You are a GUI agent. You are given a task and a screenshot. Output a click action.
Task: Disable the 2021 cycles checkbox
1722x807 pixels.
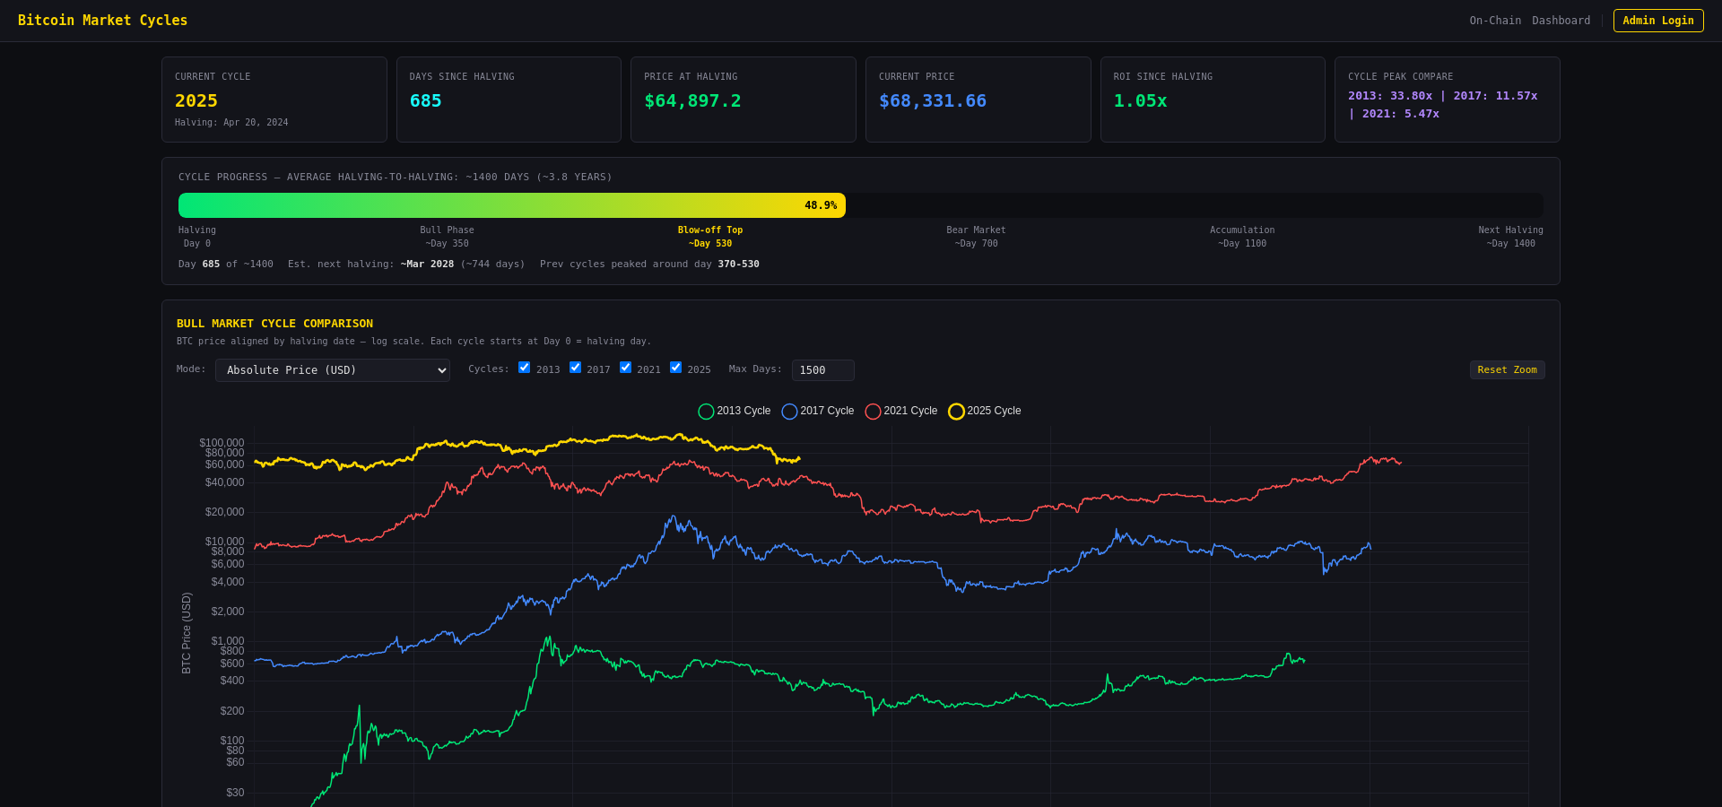[x=625, y=367]
